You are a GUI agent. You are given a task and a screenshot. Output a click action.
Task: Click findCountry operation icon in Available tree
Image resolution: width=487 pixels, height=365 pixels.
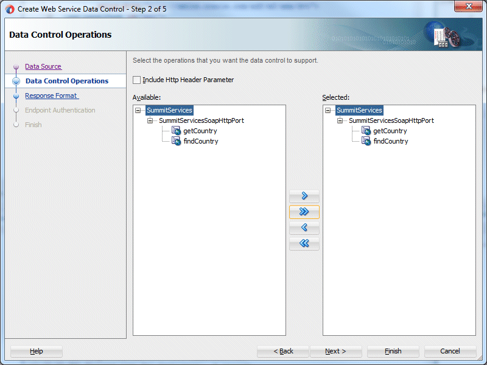[176, 141]
